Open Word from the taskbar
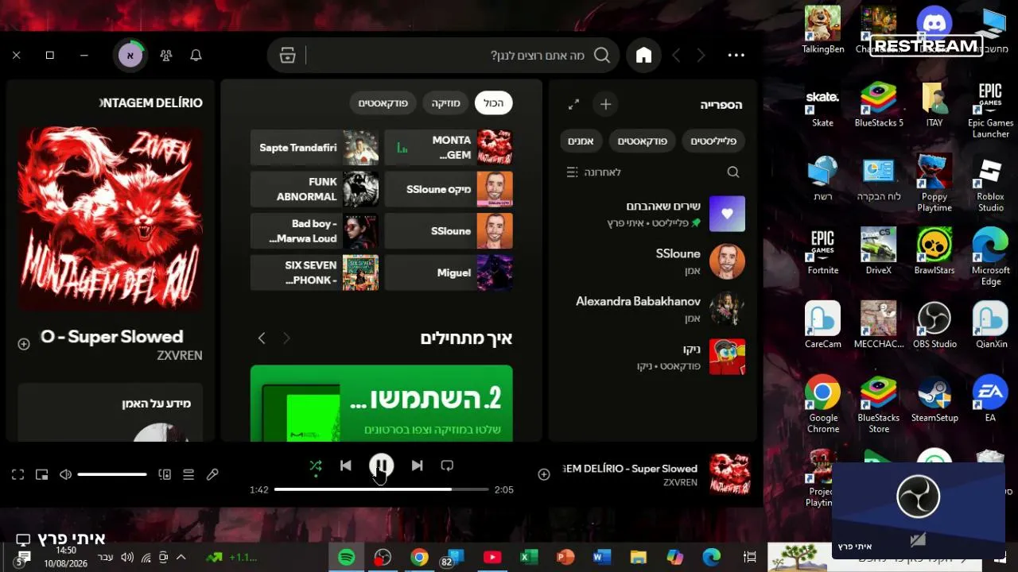The height and width of the screenshot is (572, 1018). point(601,558)
